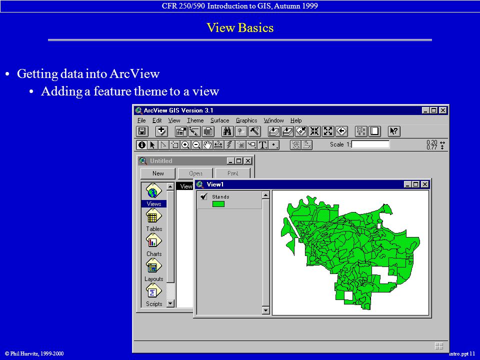This screenshot has width=480, height=360.
Task: Click the Add Theme button
Action: [161, 131]
